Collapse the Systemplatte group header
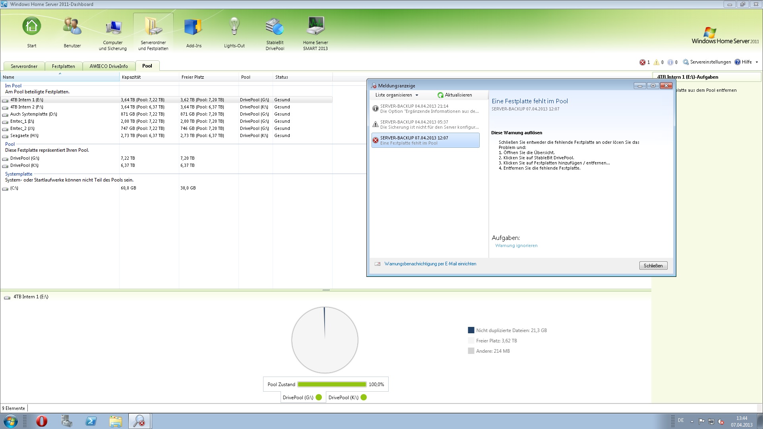Viewport: 763px width, 429px height. click(19, 174)
